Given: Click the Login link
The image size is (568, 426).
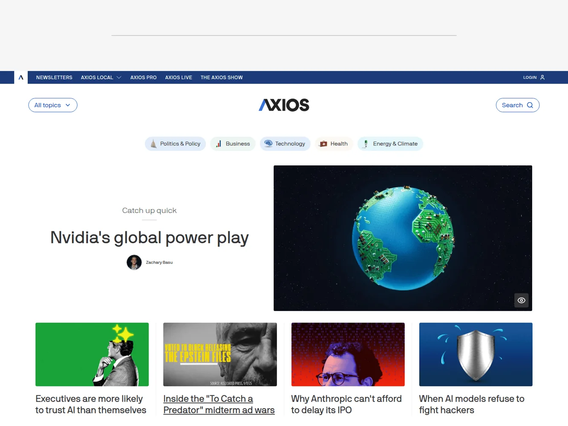Looking at the screenshot, I should pyautogui.click(x=530, y=78).
